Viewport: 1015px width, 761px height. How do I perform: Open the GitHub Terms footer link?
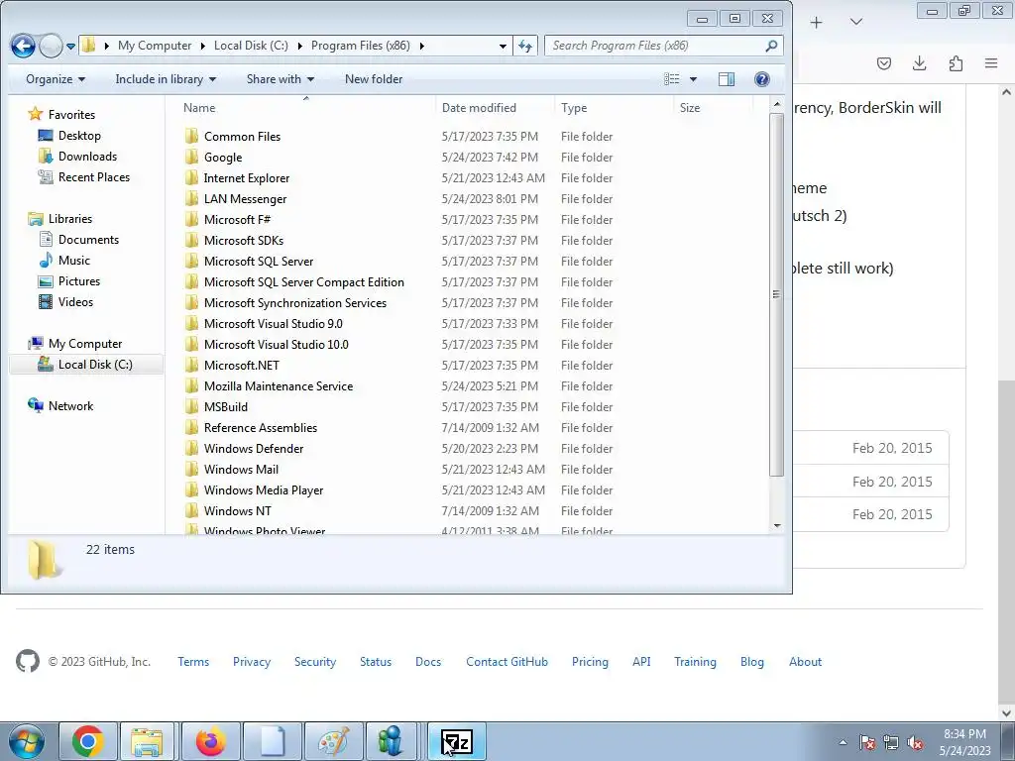(193, 661)
